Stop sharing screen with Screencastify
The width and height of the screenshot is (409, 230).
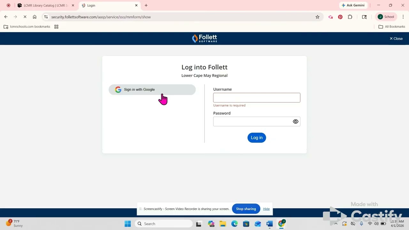click(246, 209)
